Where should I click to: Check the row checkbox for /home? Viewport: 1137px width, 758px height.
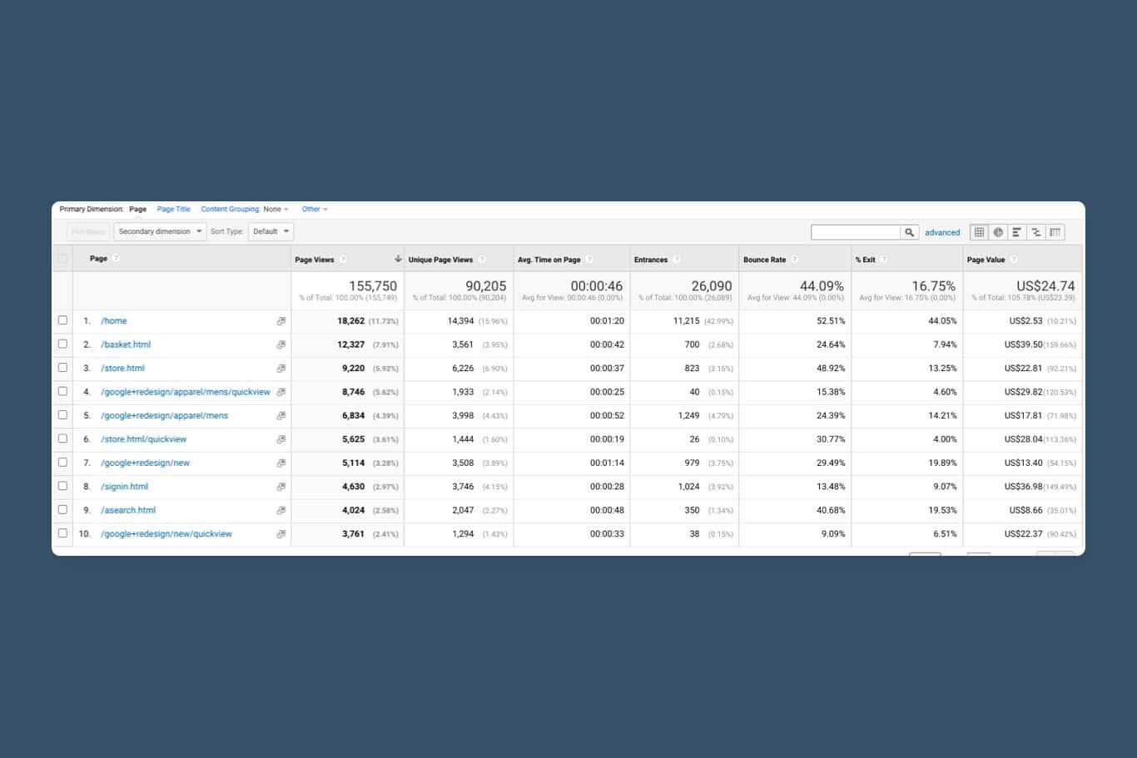(62, 320)
